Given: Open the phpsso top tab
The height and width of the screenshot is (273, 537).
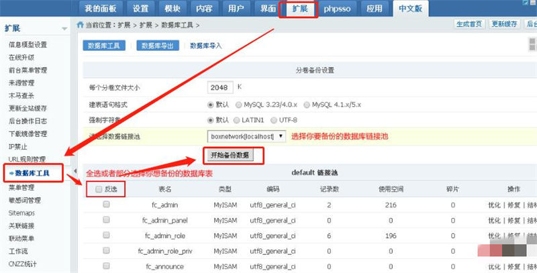Looking at the screenshot, I should coord(339,9).
